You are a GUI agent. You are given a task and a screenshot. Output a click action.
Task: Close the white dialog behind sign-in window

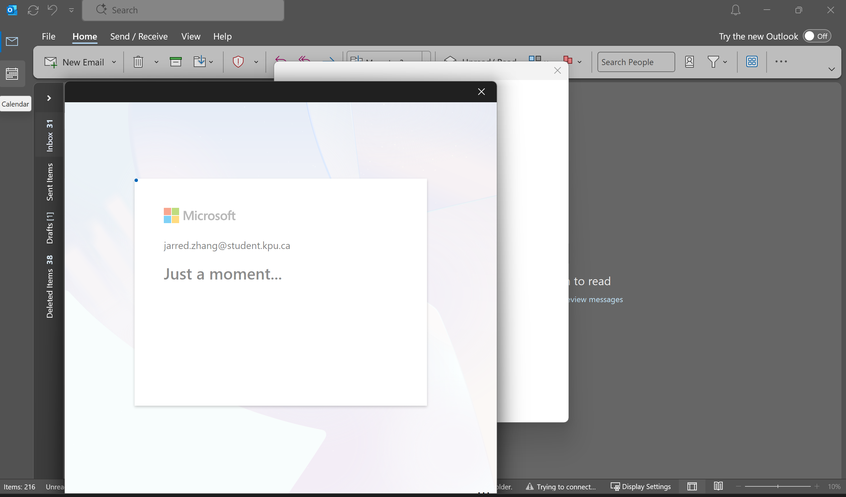click(x=558, y=70)
